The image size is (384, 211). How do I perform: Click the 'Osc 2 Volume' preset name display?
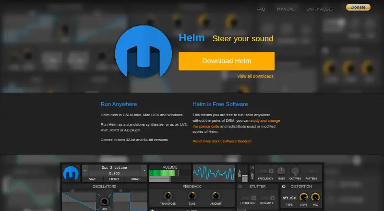[114, 168]
